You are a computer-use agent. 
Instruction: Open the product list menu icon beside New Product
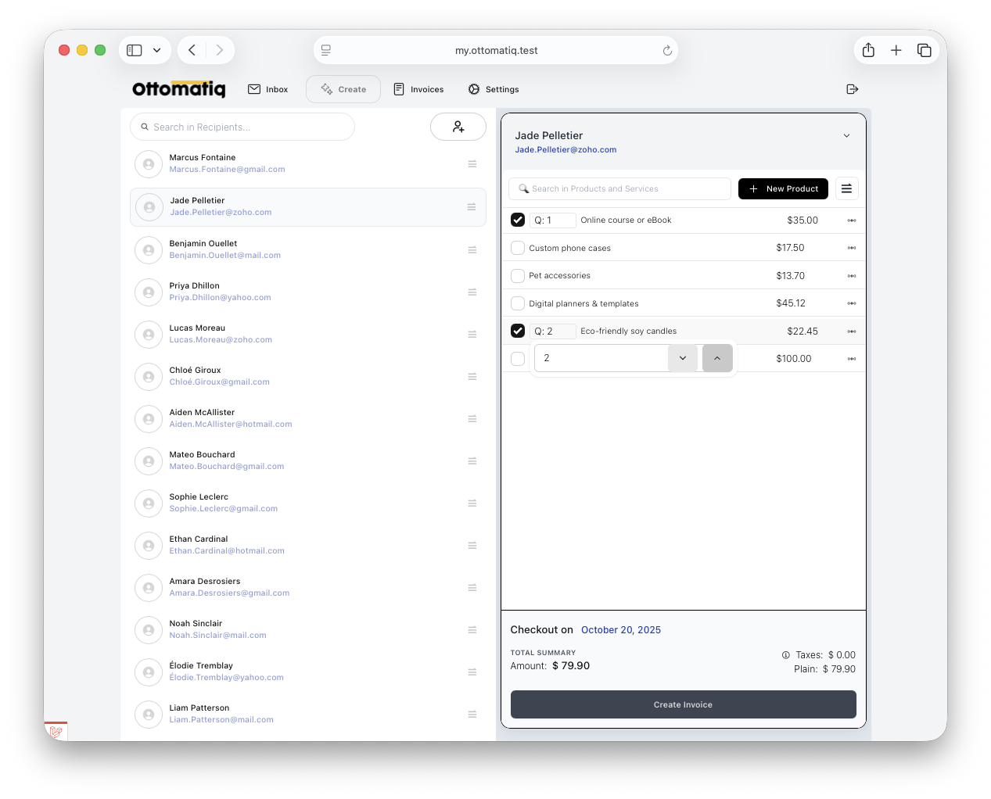click(x=846, y=188)
